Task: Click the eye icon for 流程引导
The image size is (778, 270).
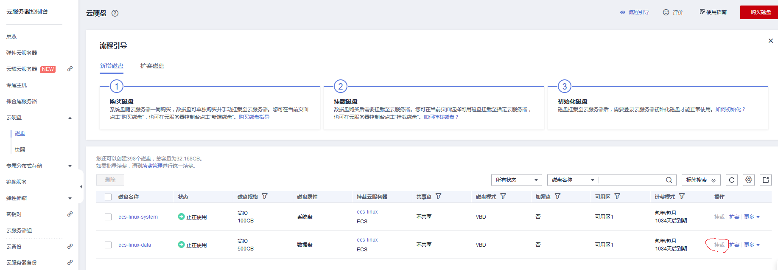Action: [x=623, y=12]
